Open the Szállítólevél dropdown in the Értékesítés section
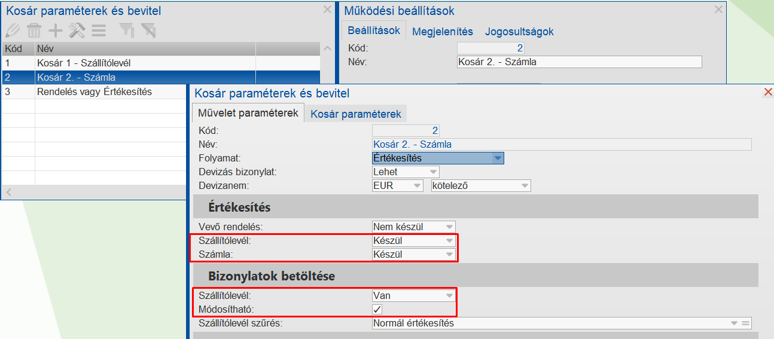 tap(413, 240)
